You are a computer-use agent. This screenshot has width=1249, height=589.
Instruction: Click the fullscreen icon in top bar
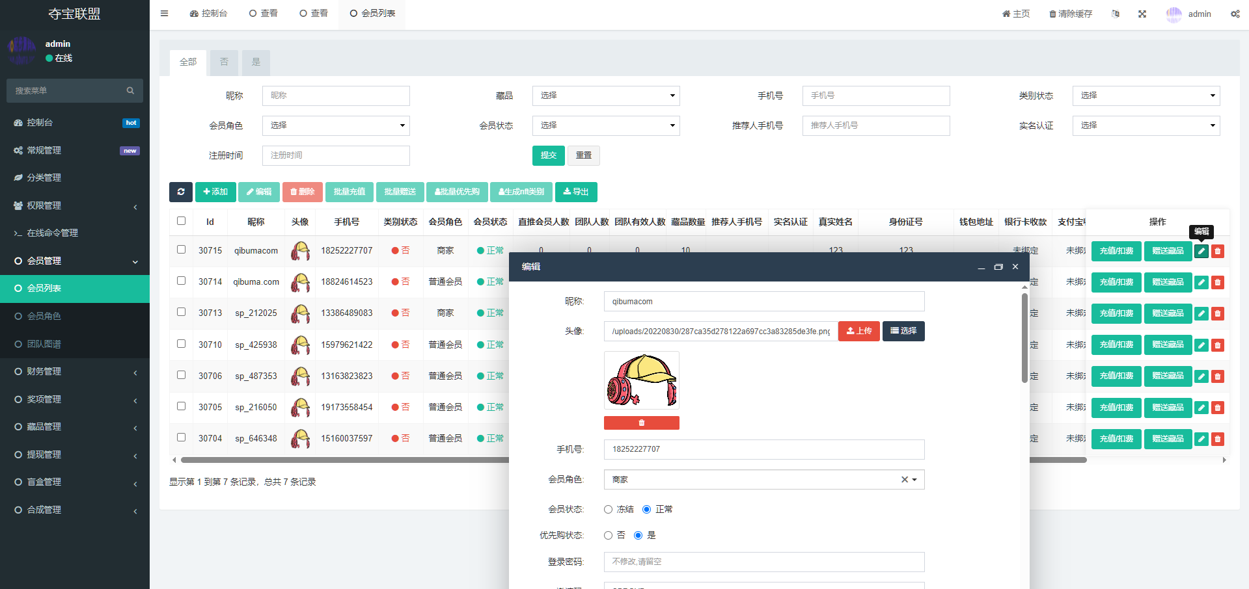click(x=1142, y=14)
